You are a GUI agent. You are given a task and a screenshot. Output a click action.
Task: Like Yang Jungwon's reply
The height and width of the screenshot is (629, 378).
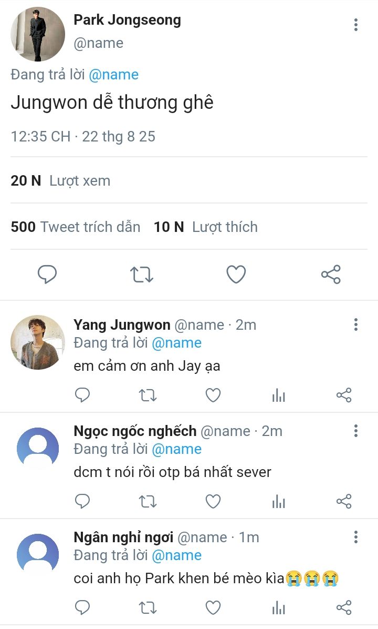213,395
